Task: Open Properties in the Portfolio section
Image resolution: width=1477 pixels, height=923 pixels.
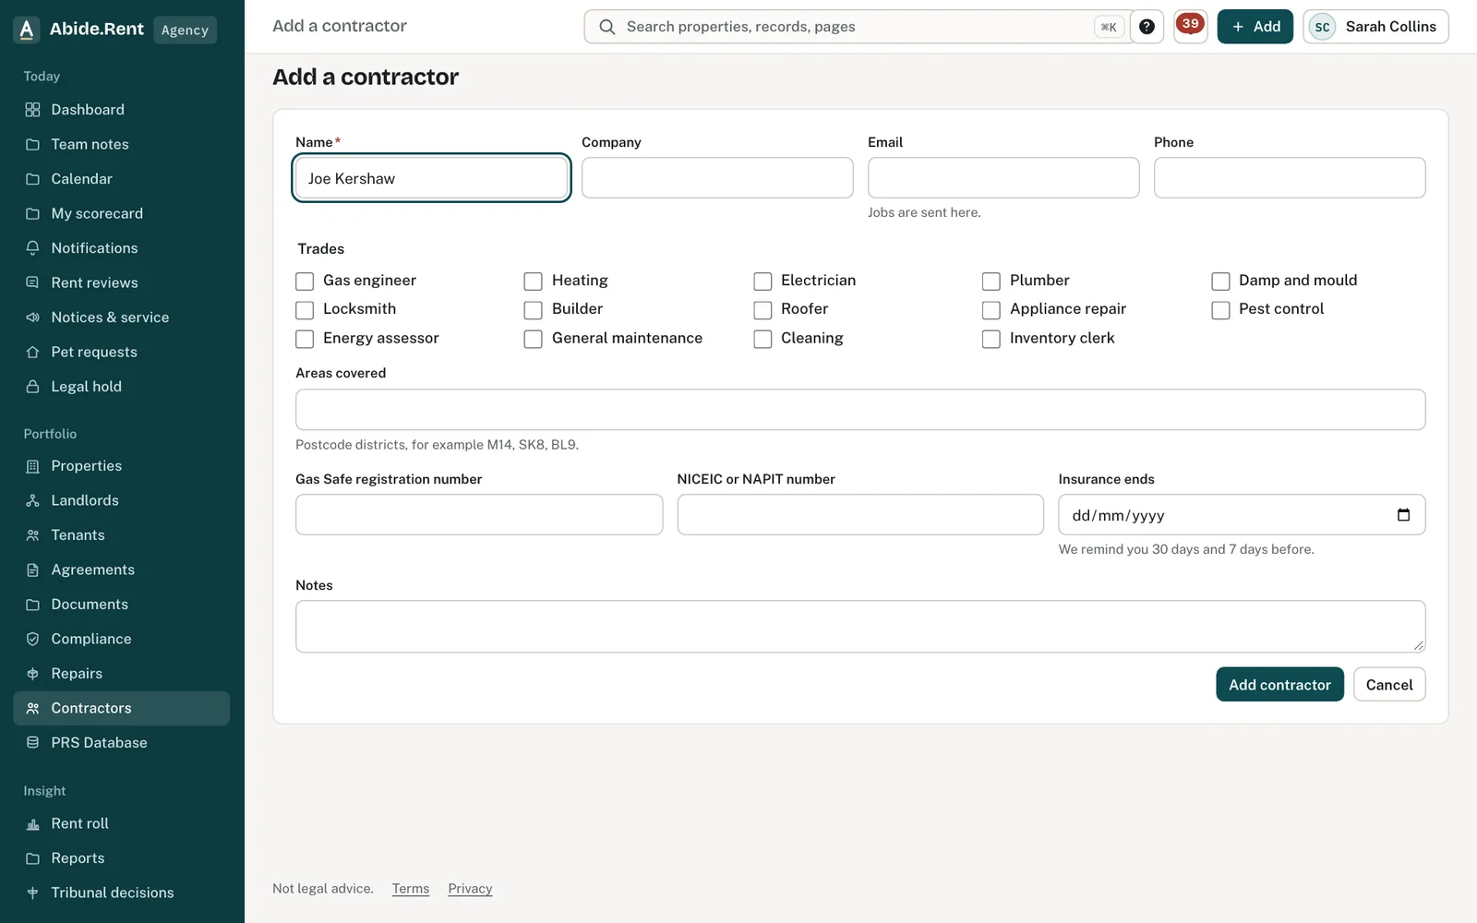Action: [x=122, y=466]
